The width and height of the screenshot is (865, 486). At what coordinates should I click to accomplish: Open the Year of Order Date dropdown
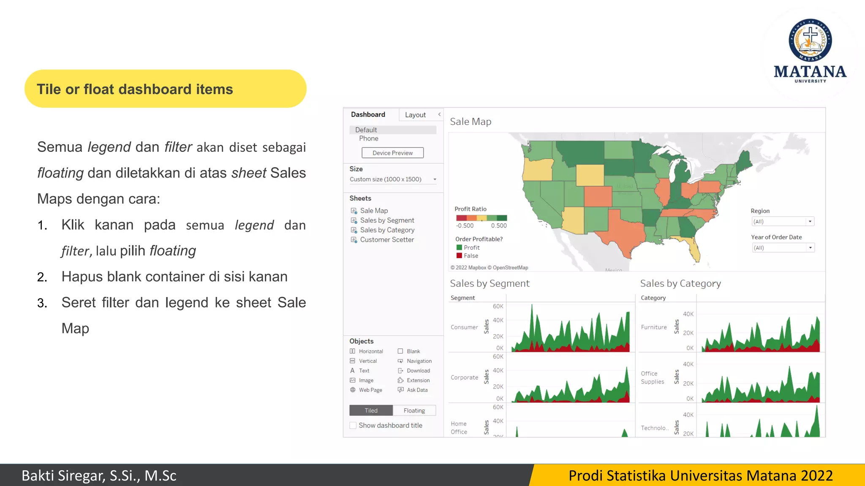click(810, 248)
